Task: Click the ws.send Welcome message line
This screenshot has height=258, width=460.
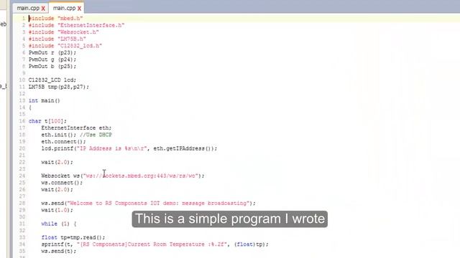Action: [x=149, y=204]
